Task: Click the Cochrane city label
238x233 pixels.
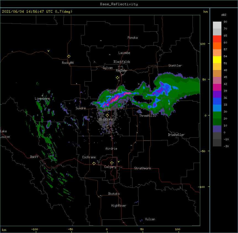Action: coord(89,157)
